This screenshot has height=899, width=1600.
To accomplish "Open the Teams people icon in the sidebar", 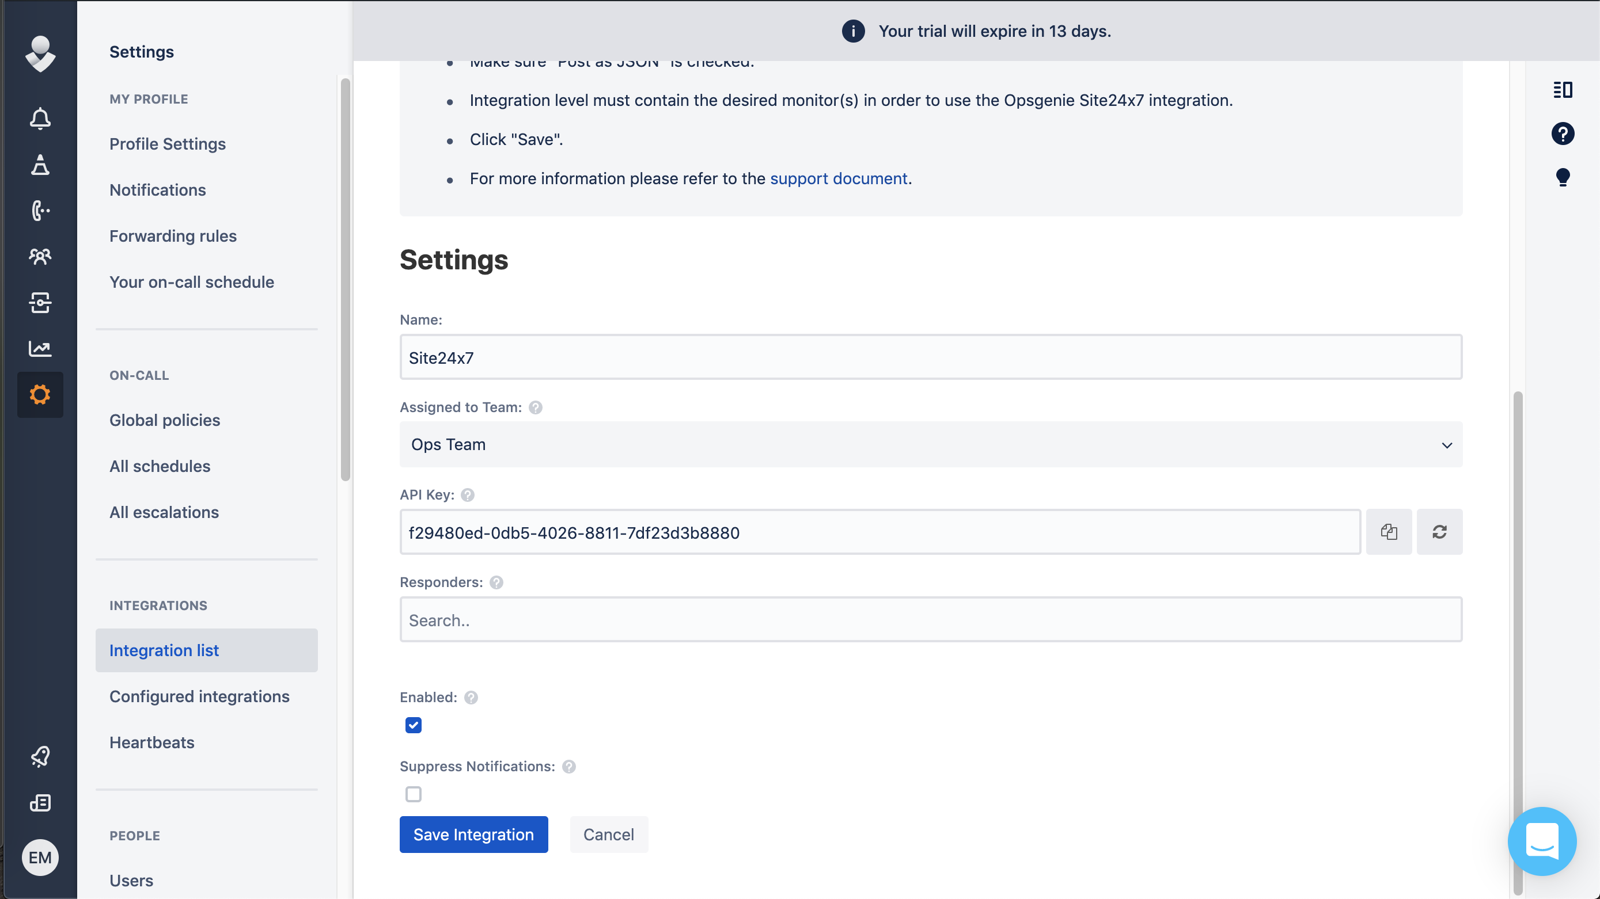I will (40, 257).
